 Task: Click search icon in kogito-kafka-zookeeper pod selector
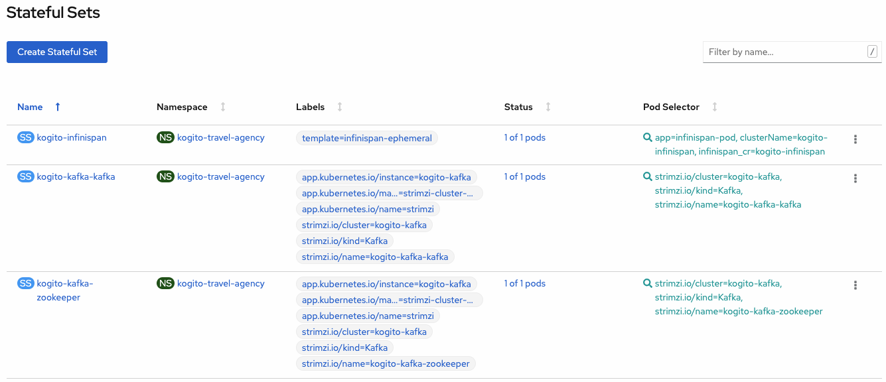[648, 283]
